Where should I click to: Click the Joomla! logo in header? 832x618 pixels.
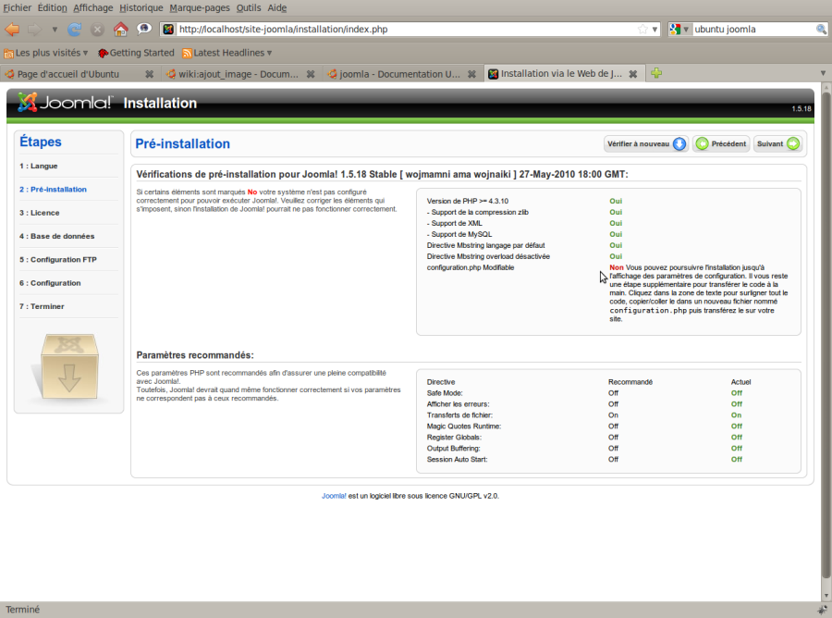tap(65, 102)
